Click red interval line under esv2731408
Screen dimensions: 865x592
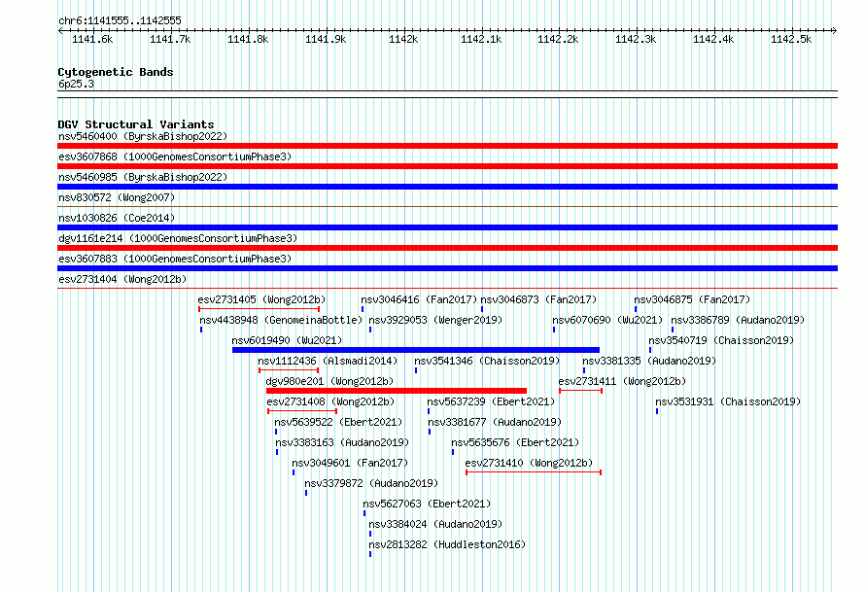tap(302, 411)
